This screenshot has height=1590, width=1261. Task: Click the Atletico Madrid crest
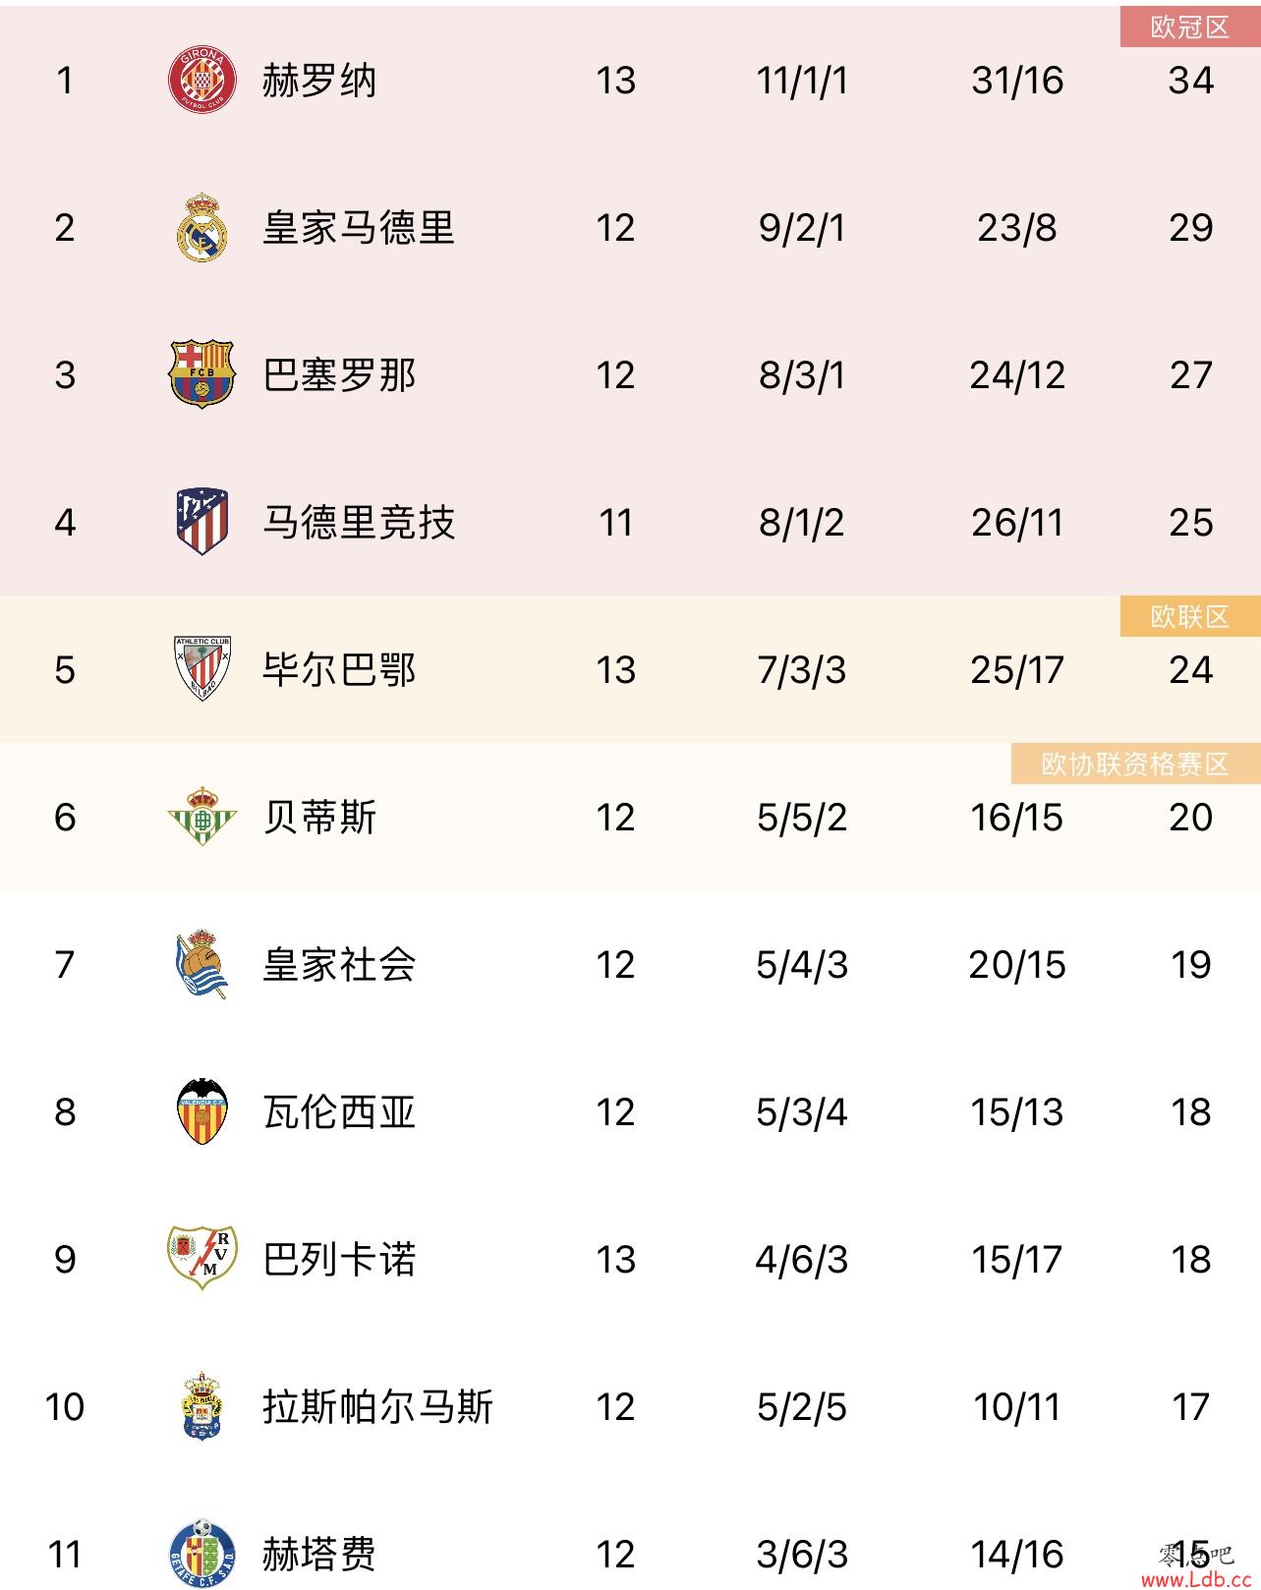tap(201, 522)
